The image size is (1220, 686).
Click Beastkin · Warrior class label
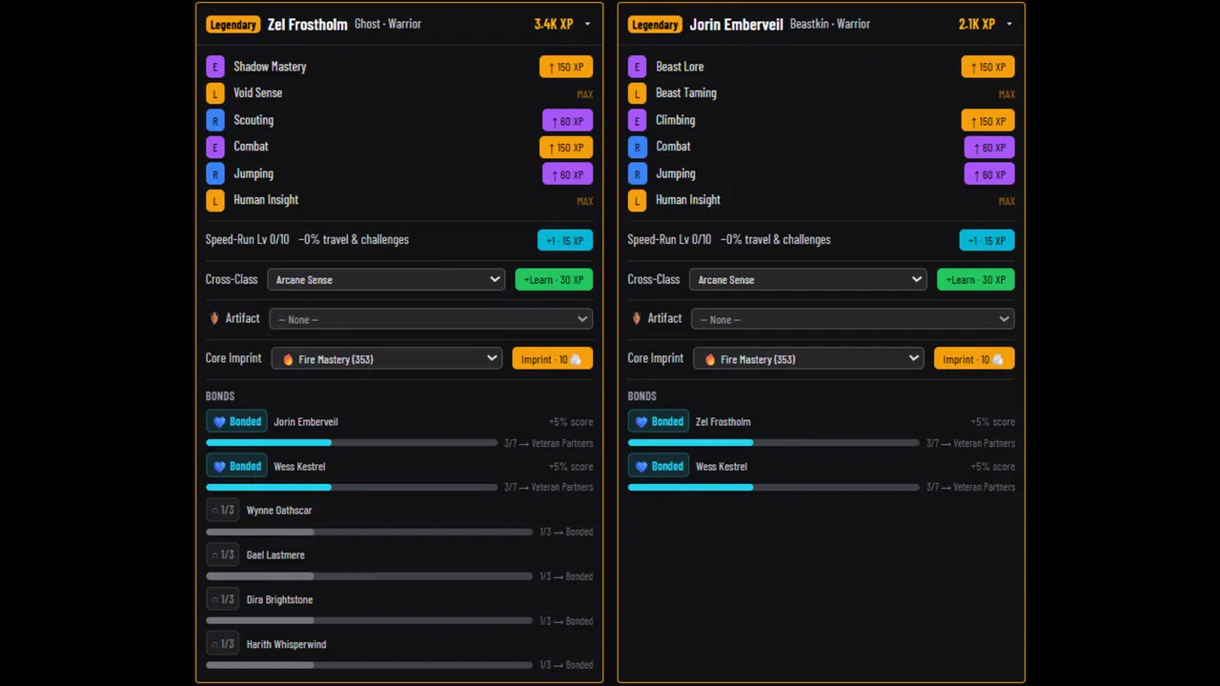point(829,24)
